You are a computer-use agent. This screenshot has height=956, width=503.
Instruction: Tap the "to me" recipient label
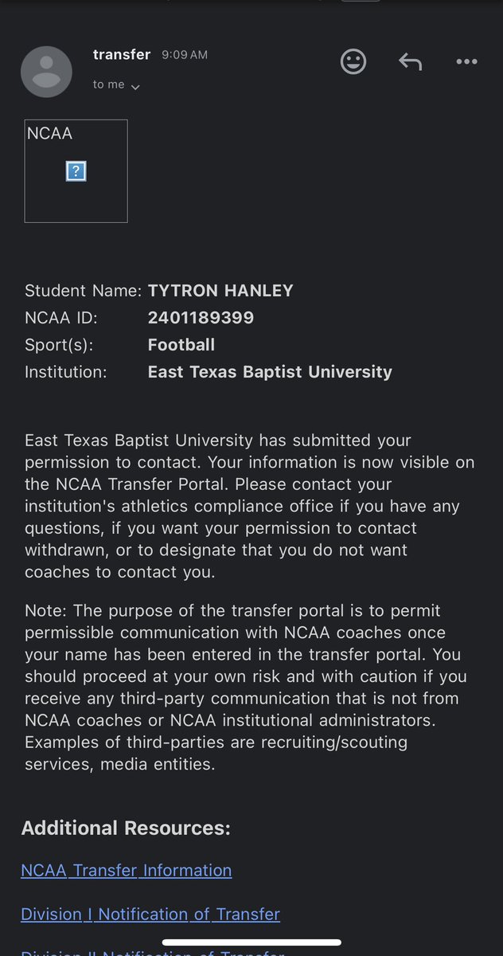click(x=108, y=84)
